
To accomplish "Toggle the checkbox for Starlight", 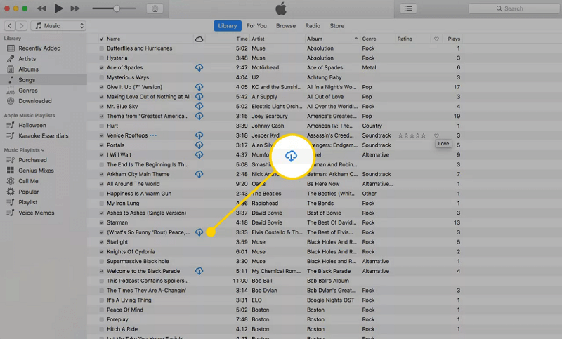I will point(102,242).
